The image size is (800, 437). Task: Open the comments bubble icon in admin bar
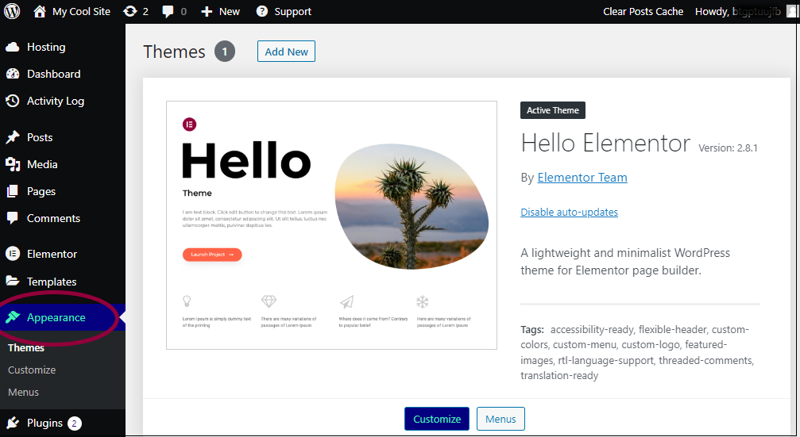pyautogui.click(x=168, y=11)
